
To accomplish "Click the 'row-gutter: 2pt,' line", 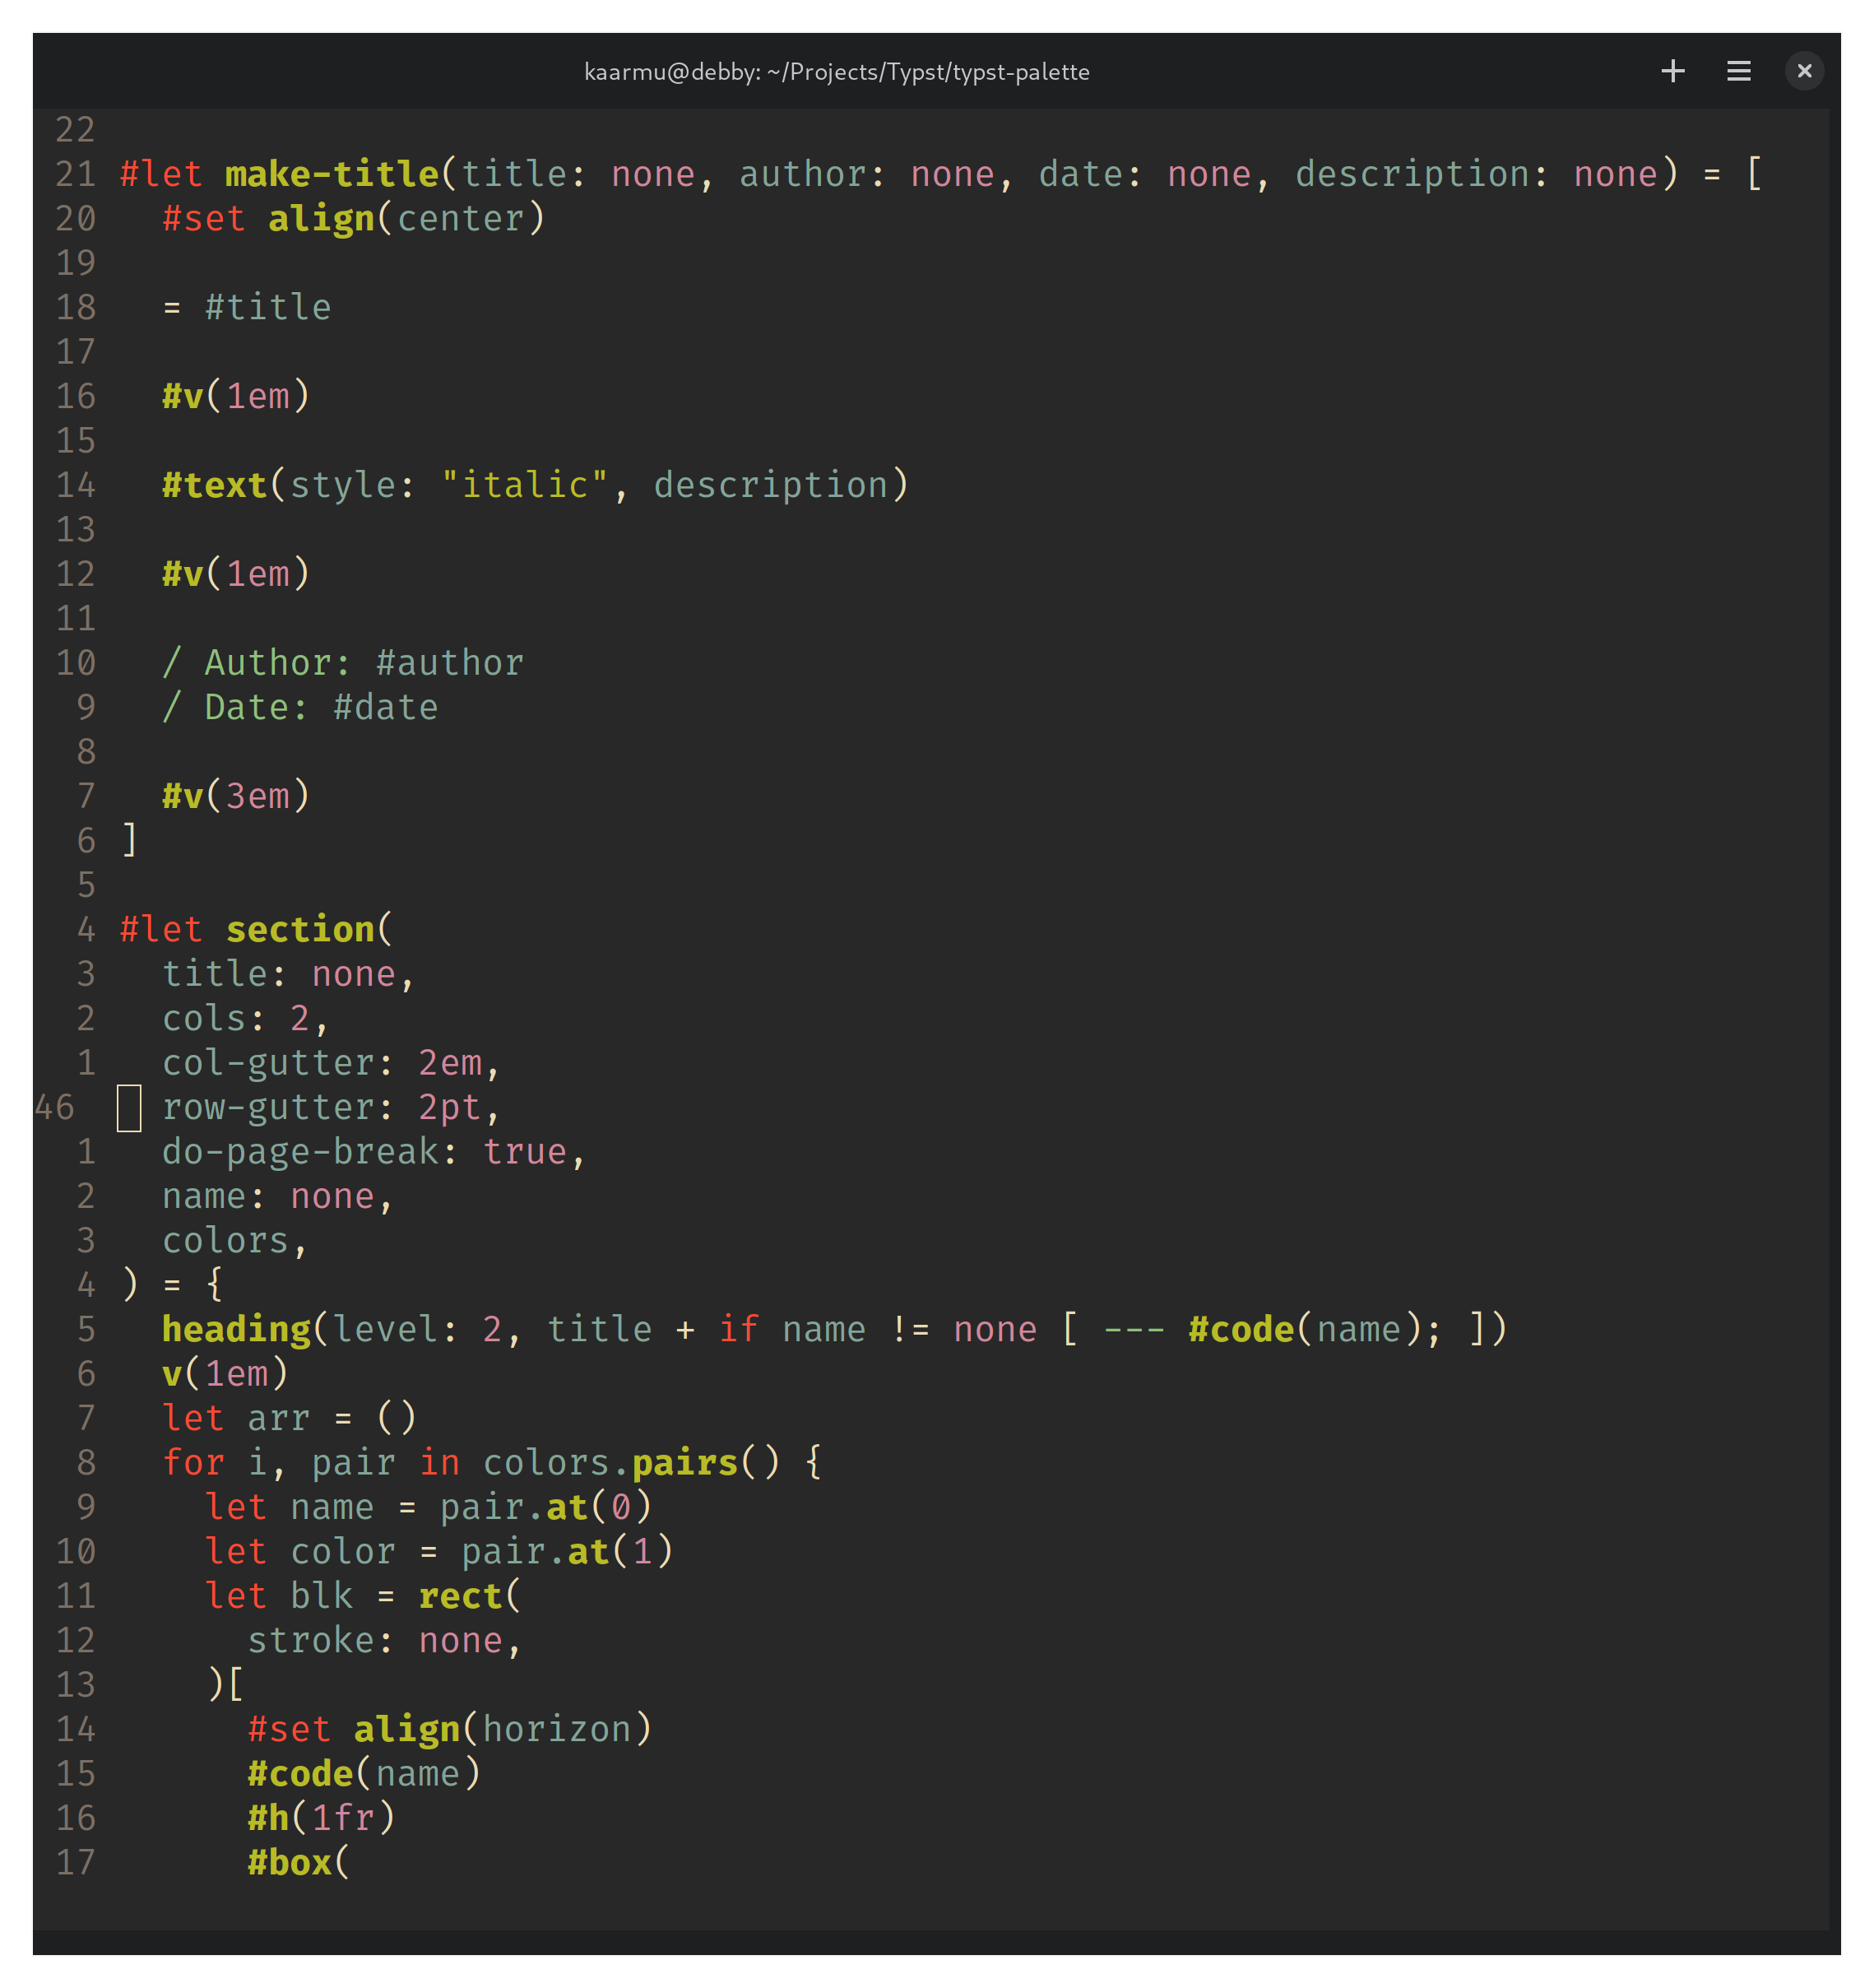I will [x=331, y=1107].
